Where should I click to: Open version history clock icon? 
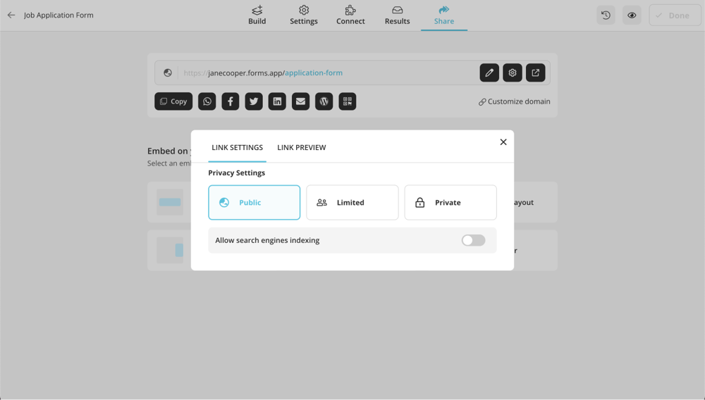[x=606, y=15]
